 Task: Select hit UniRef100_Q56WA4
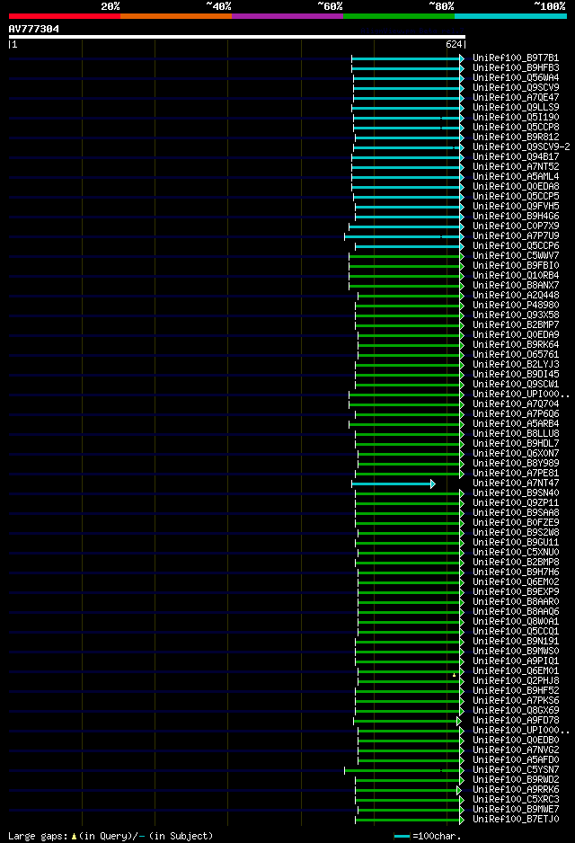click(516, 78)
